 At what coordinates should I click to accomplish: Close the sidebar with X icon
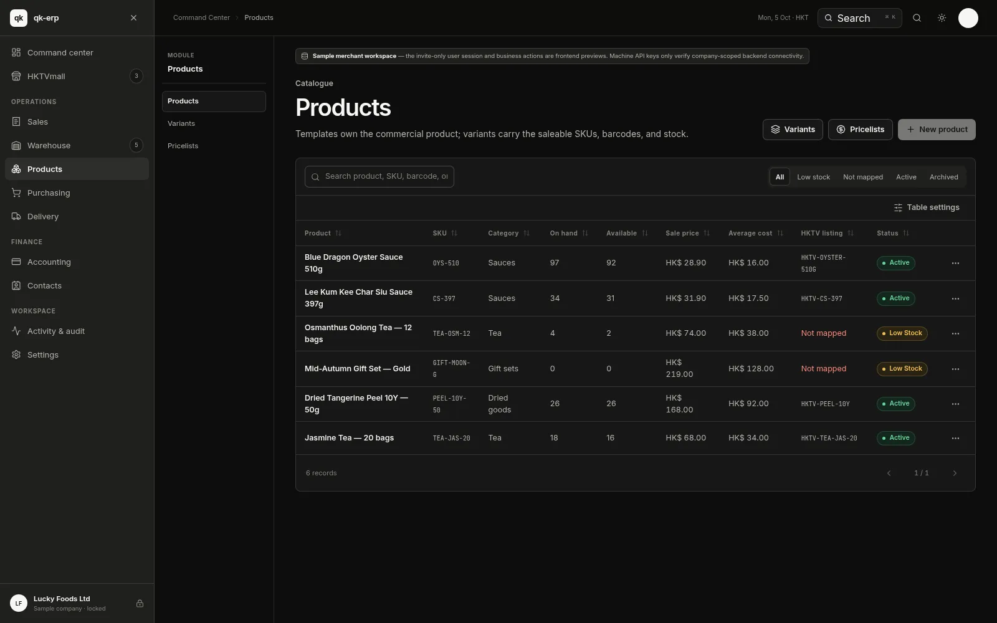(x=133, y=18)
